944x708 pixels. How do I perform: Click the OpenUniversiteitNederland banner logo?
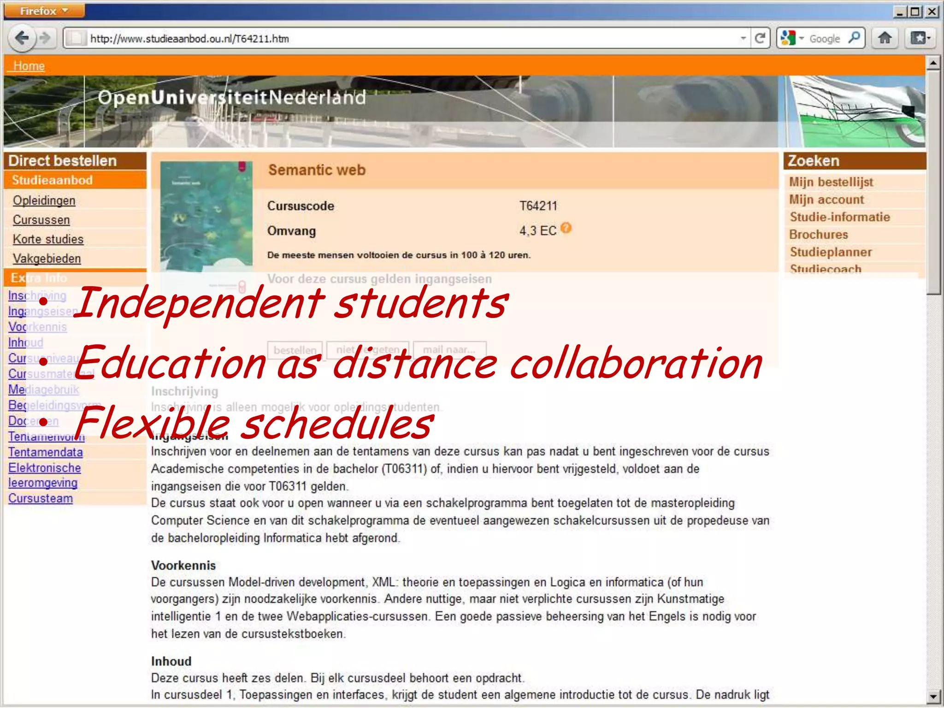(232, 97)
